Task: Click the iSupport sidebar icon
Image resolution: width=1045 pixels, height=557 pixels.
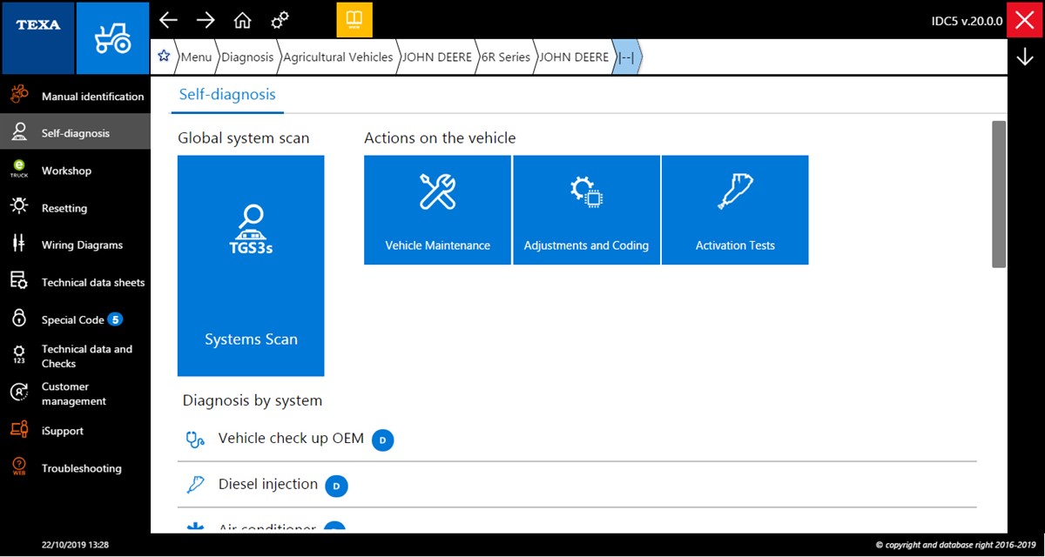Action: click(x=19, y=430)
